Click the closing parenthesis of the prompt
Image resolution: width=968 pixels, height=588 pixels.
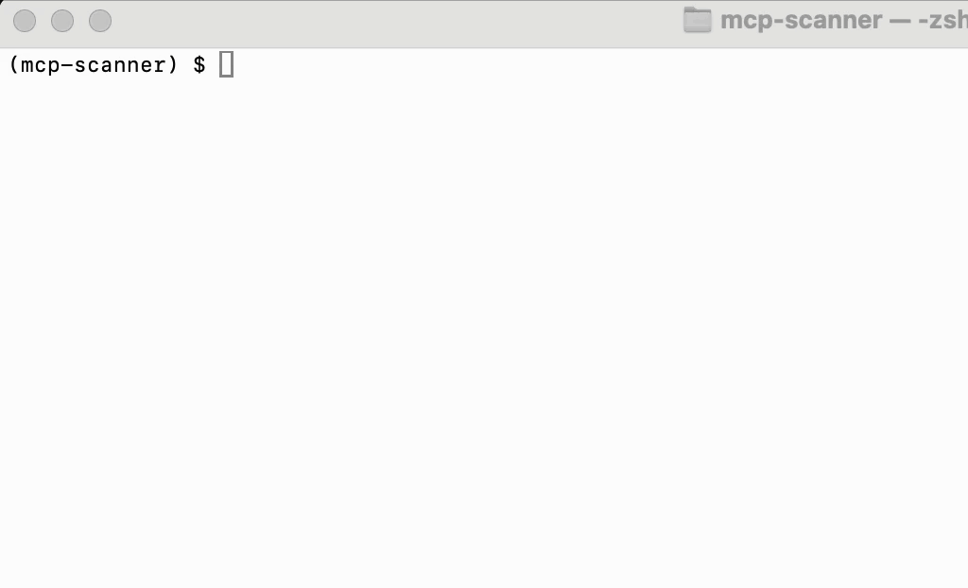click(172, 65)
